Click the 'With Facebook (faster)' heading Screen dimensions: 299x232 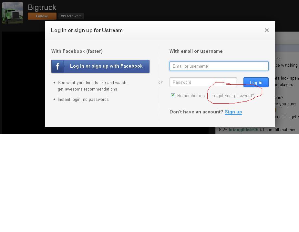pyautogui.click(x=77, y=51)
